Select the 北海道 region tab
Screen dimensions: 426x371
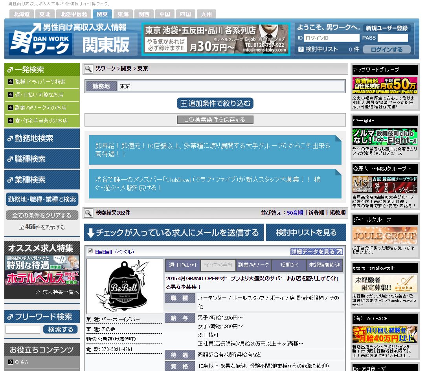(22, 14)
